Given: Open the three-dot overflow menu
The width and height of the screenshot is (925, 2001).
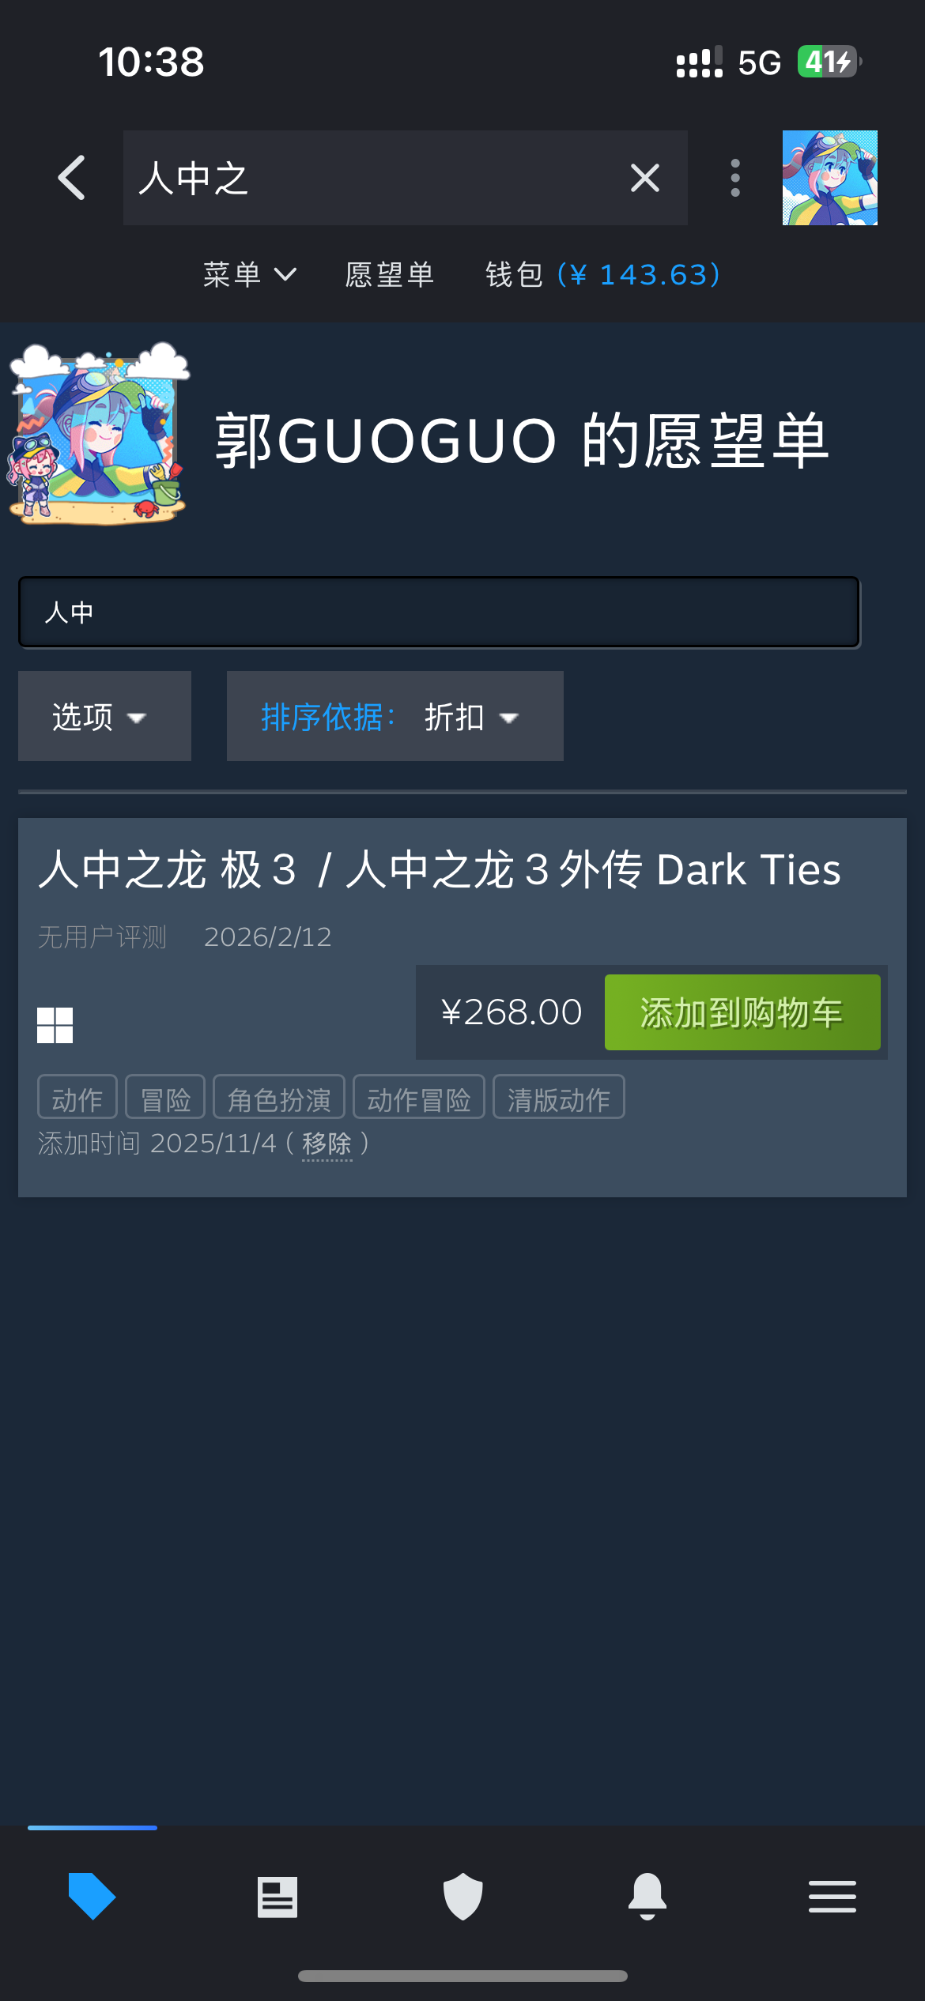Looking at the screenshot, I should click(x=735, y=178).
